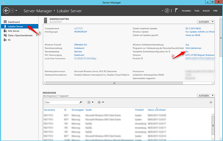The image size is (223, 141).
Task: Click Remoteverwaltung value Unbekannt
Action: point(79,48)
